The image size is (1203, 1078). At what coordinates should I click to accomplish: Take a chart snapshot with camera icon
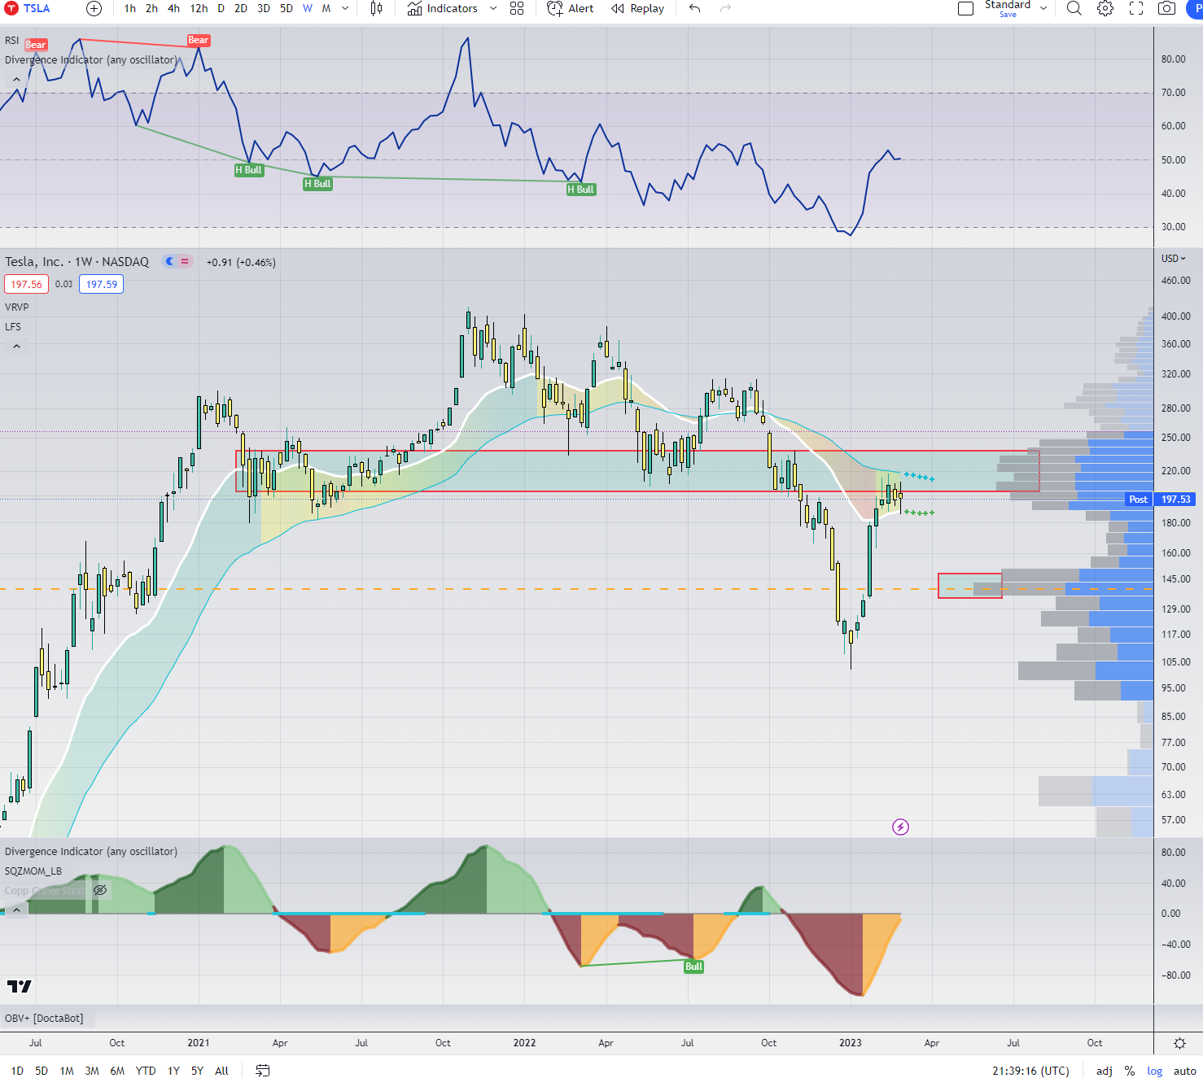(1166, 8)
